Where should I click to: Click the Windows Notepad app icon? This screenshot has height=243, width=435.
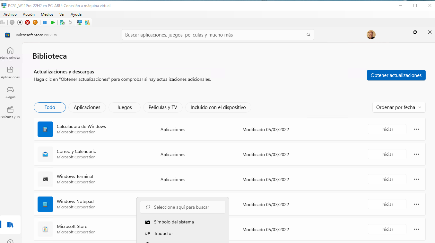[x=45, y=204]
